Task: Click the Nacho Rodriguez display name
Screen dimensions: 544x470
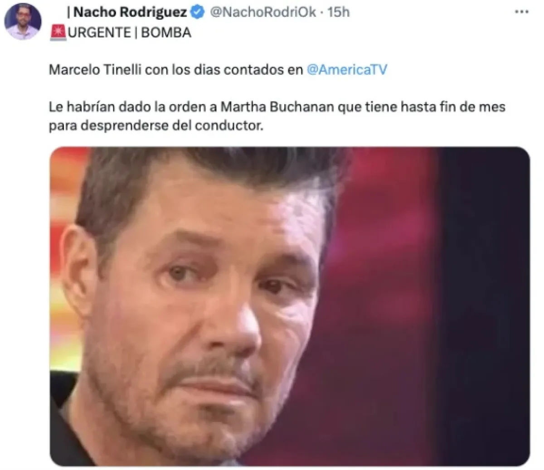Action: pos(126,12)
